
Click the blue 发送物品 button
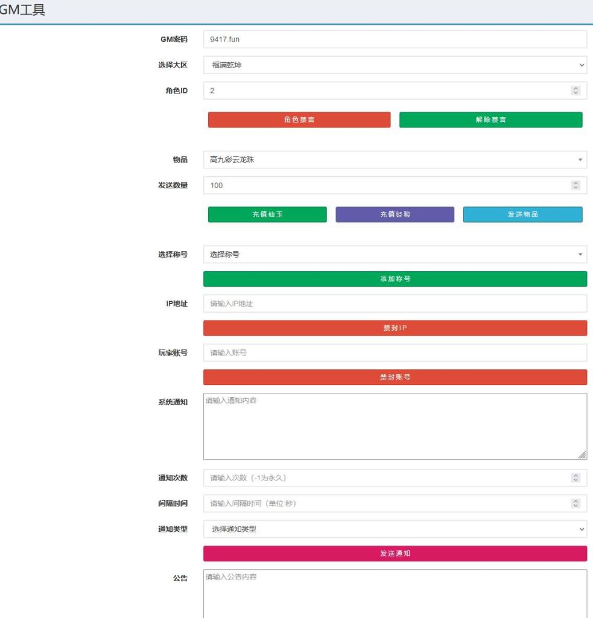click(522, 214)
